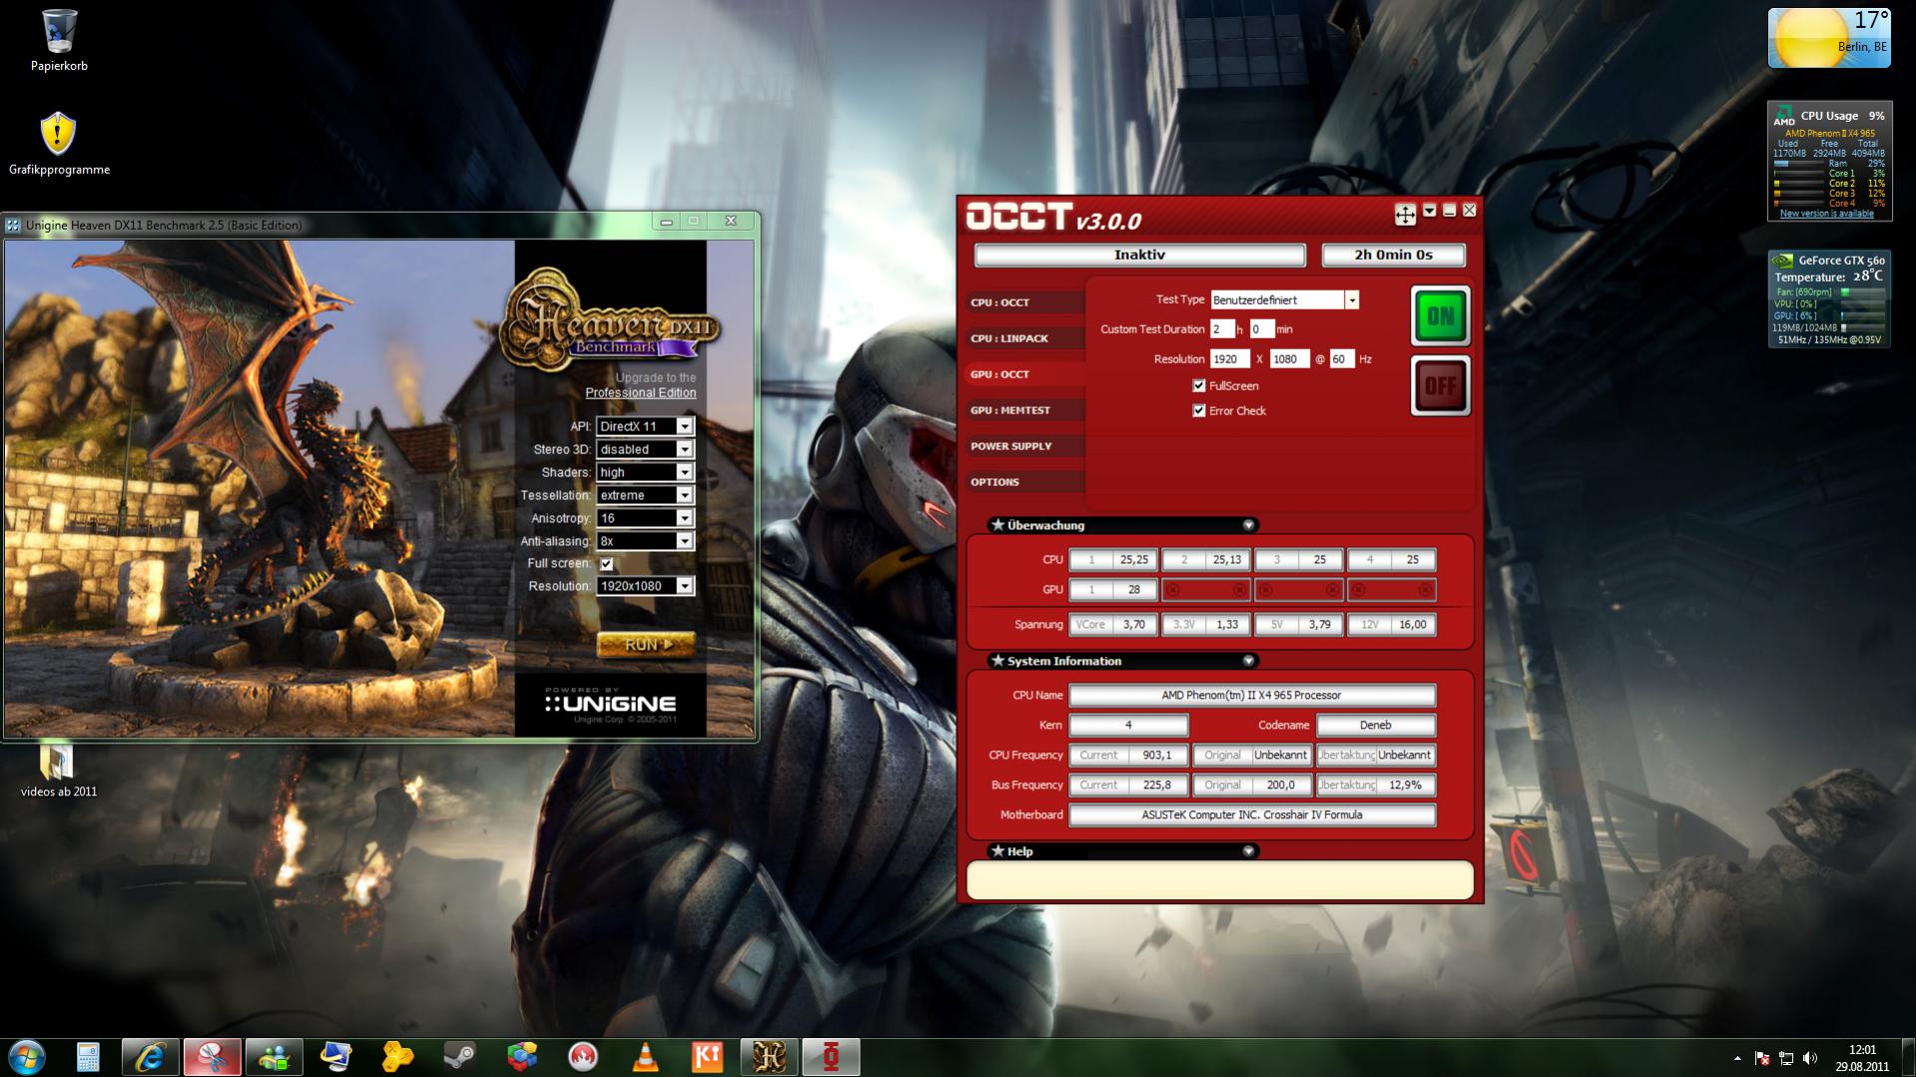Click the green ON button in OCCT

coord(1440,316)
